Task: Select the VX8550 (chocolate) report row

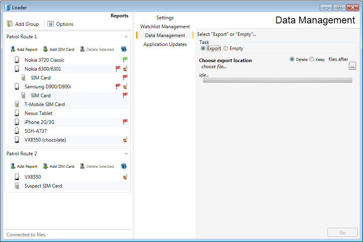Action: (x=71, y=140)
